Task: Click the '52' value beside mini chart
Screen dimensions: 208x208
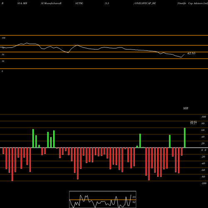Action: point(134,202)
